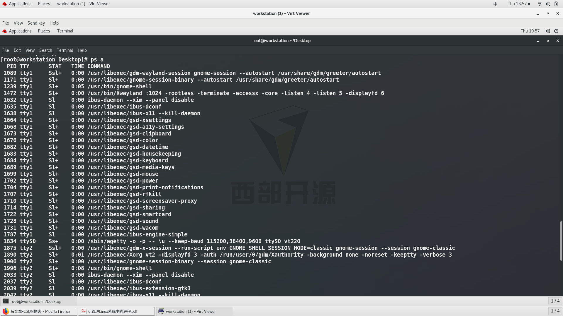
Task: Click the PDF document icon in the taskbar
Action: (84, 311)
